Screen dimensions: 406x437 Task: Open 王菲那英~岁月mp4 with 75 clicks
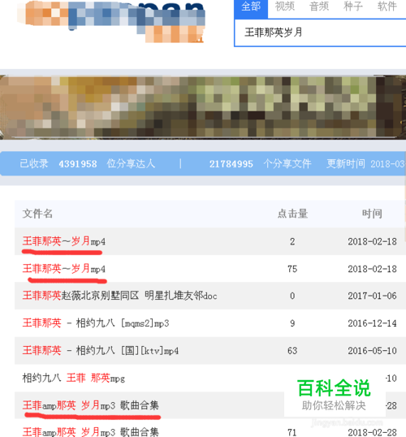coord(64,269)
